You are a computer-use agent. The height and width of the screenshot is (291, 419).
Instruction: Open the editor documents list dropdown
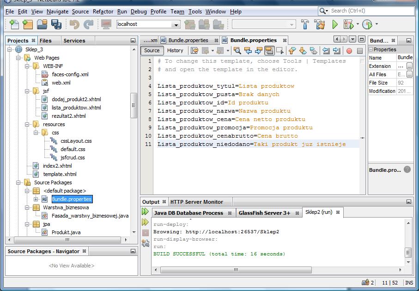tap(352, 39)
